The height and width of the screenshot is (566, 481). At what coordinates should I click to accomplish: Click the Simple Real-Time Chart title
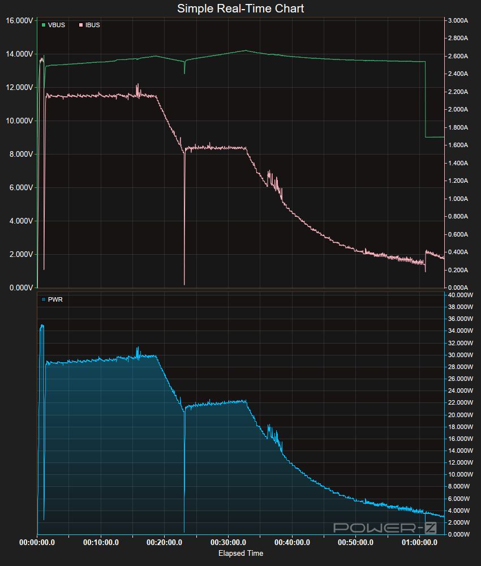(x=240, y=8)
